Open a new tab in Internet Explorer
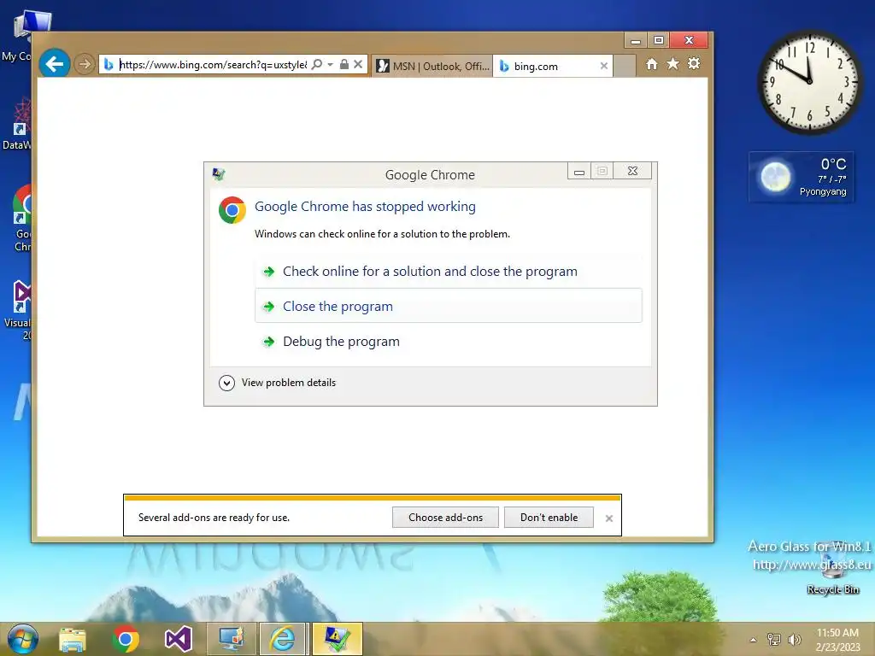Viewport: 875px width, 656px height. [625, 66]
